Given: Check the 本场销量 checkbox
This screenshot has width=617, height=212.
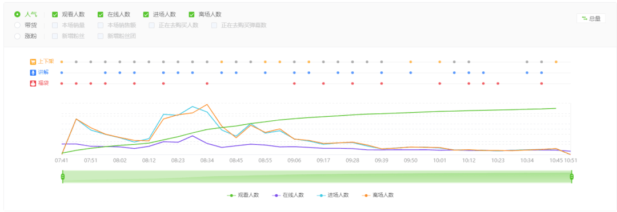Looking at the screenshot, I should (55, 25).
